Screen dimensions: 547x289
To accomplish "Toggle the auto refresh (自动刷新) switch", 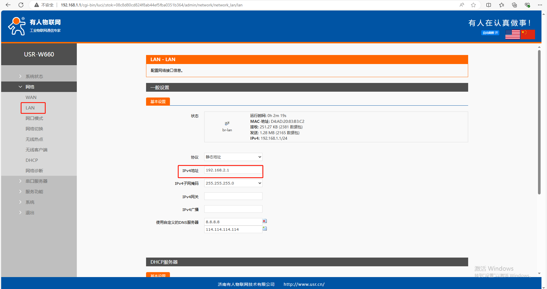I will point(490,33).
